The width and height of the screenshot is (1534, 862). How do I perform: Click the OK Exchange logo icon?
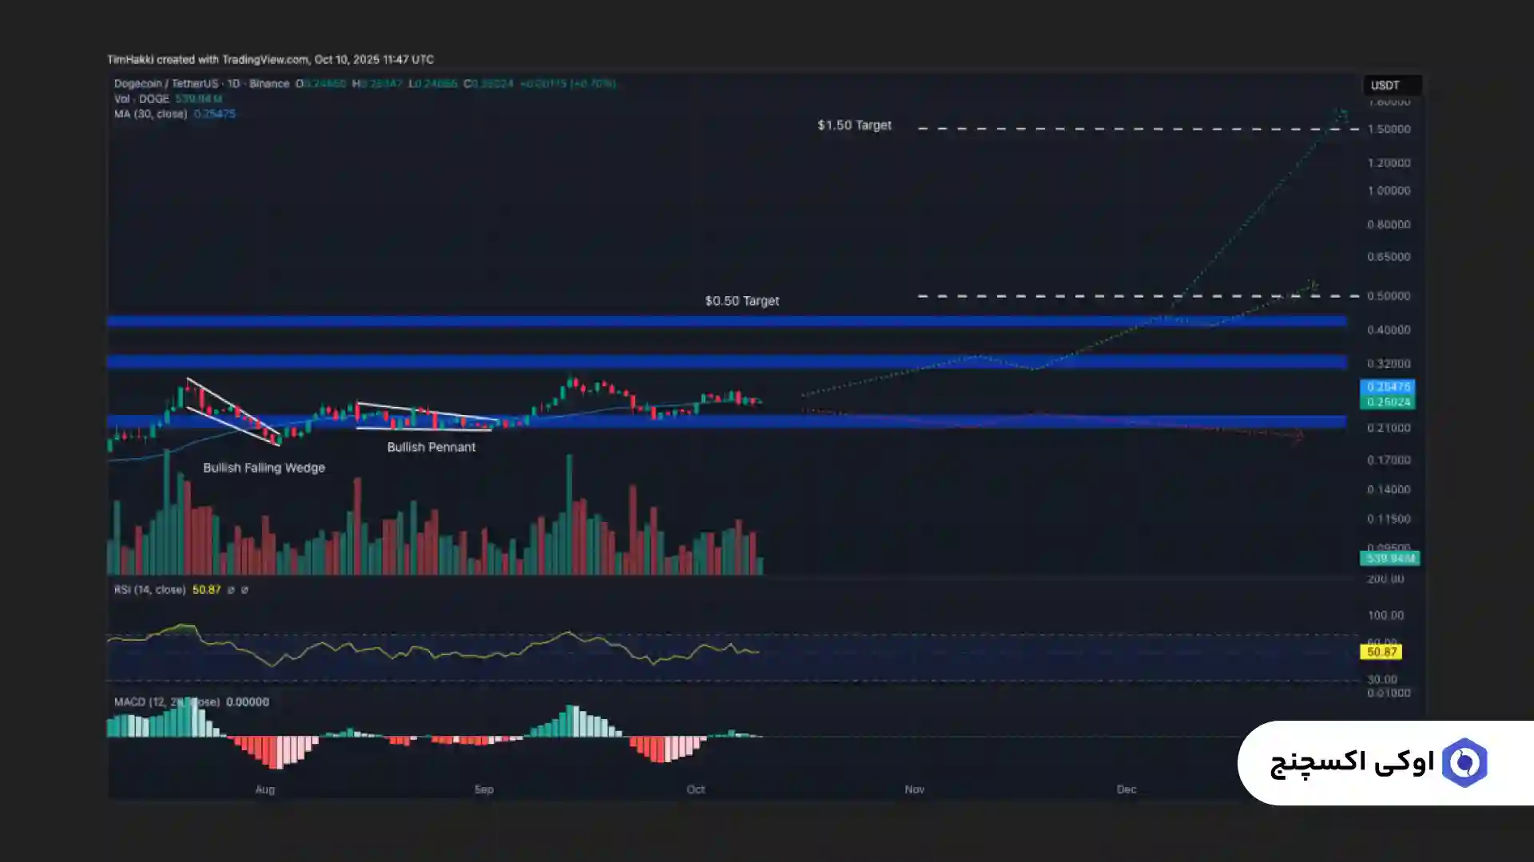click(x=1464, y=763)
